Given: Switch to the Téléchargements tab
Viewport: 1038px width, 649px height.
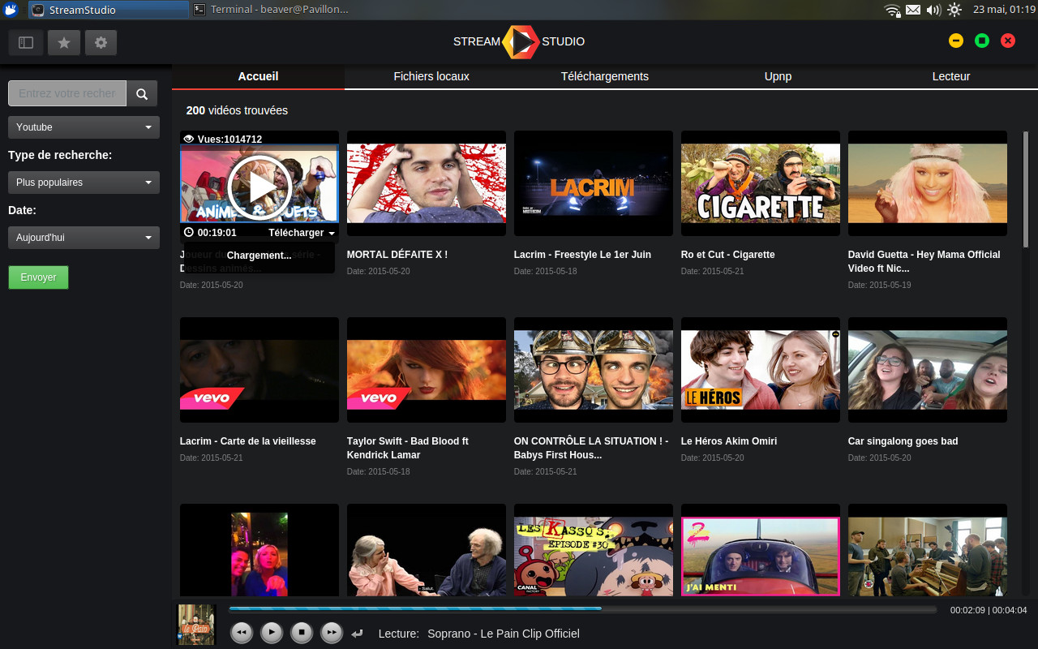Looking at the screenshot, I should [605, 76].
